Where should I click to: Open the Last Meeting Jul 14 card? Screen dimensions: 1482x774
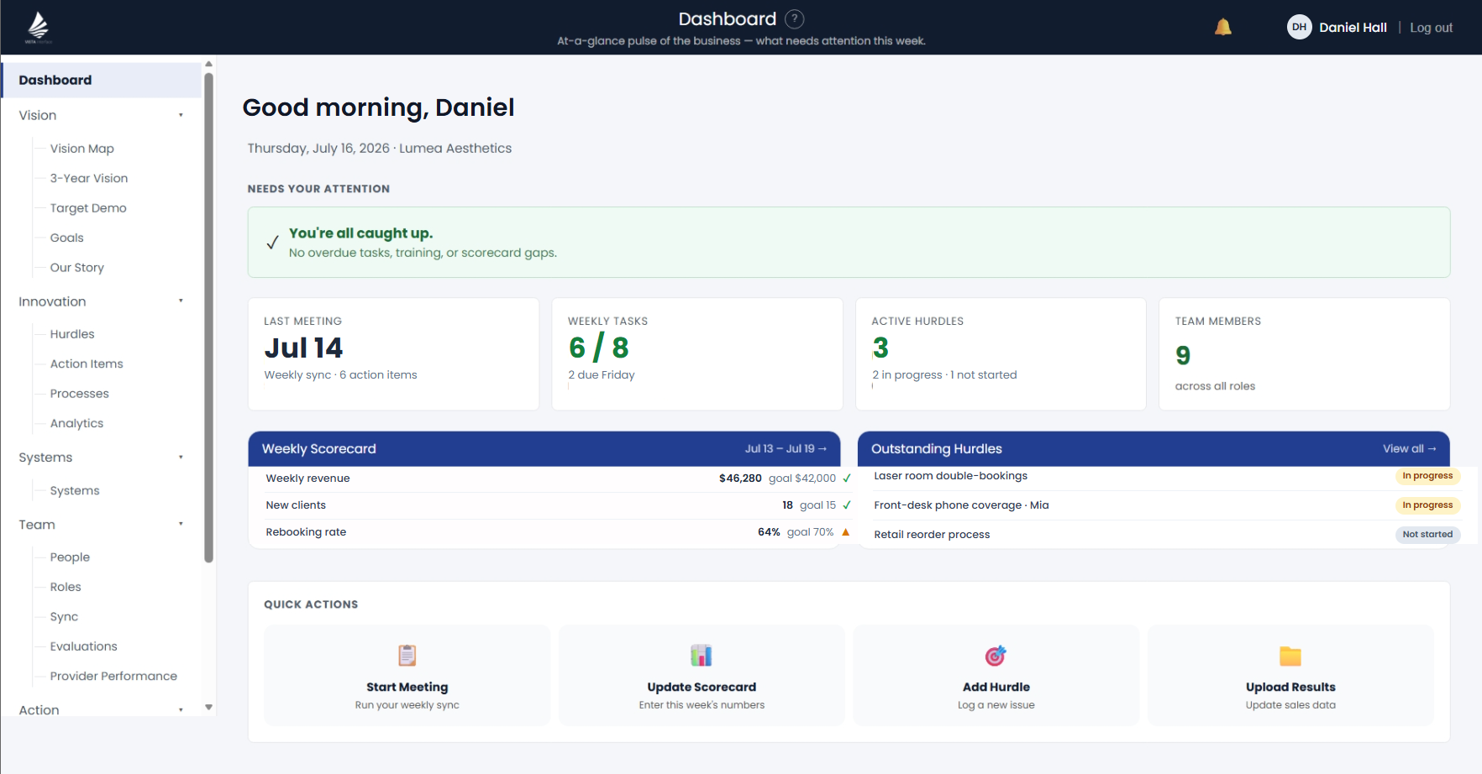[393, 354]
